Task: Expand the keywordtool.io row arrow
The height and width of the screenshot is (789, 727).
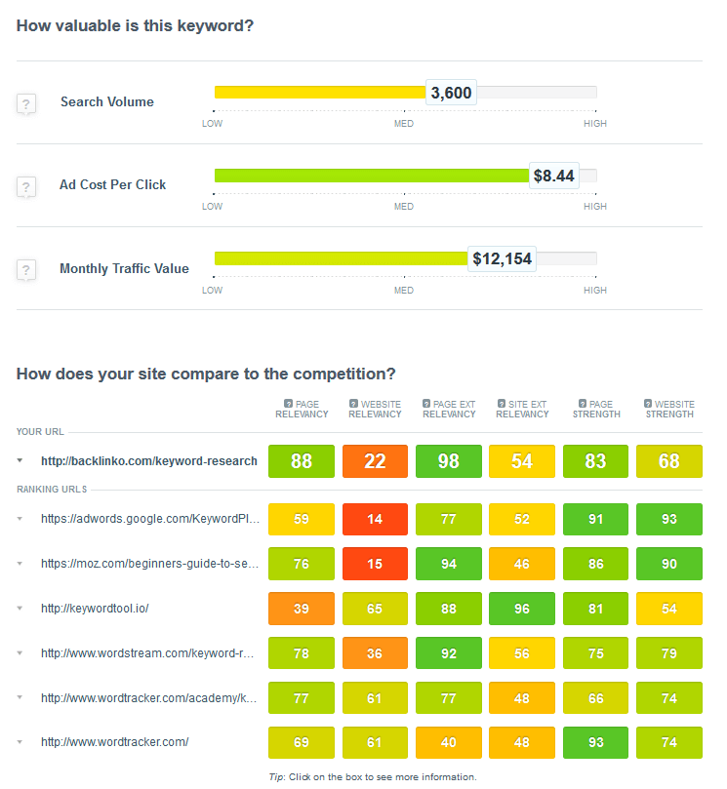Action: [x=20, y=608]
